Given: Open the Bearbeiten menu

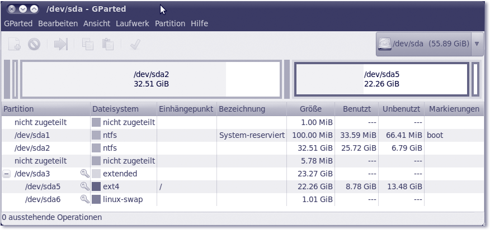Looking at the screenshot, I should (x=58, y=23).
